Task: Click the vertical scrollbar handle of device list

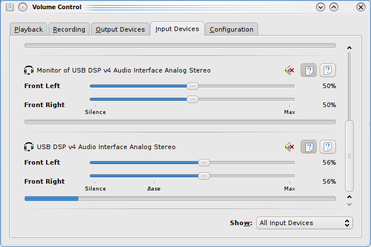Action: 349,155
